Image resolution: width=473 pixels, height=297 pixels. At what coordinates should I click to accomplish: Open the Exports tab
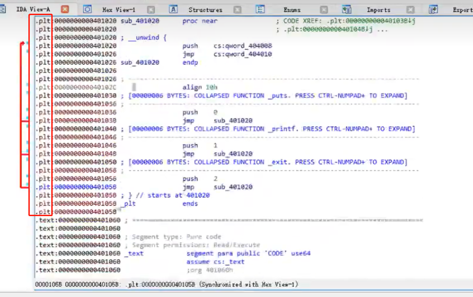pyautogui.click(x=463, y=10)
